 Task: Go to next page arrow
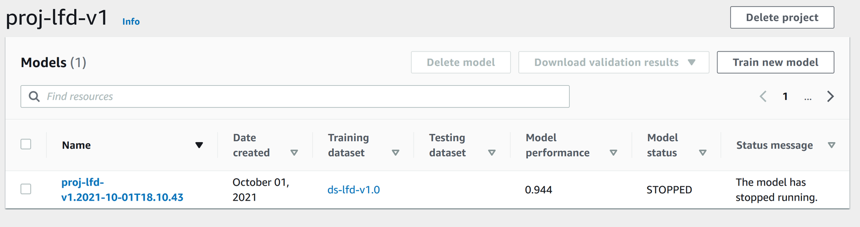[x=830, y=97]
